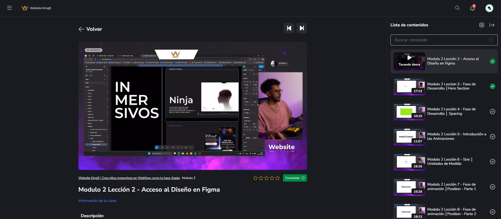Click the Buscar contenido search field
The width and height of the screenshot is (501, 219).
tap(444, 40)
